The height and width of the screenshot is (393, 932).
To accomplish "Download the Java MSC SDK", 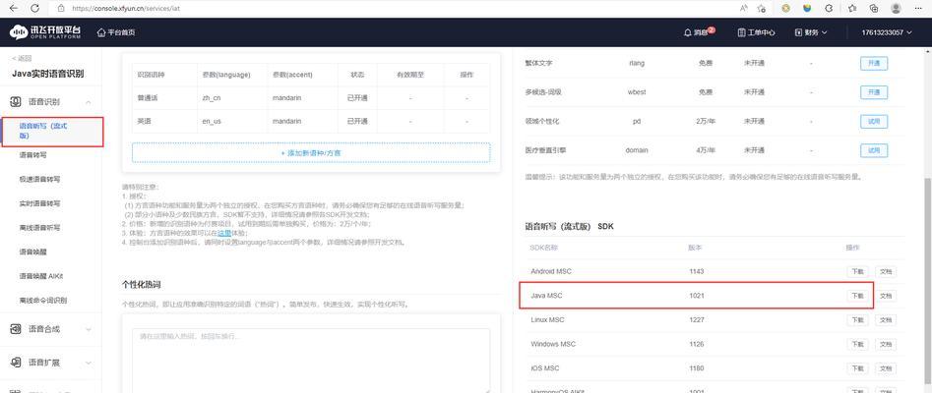I will [856, 296].
